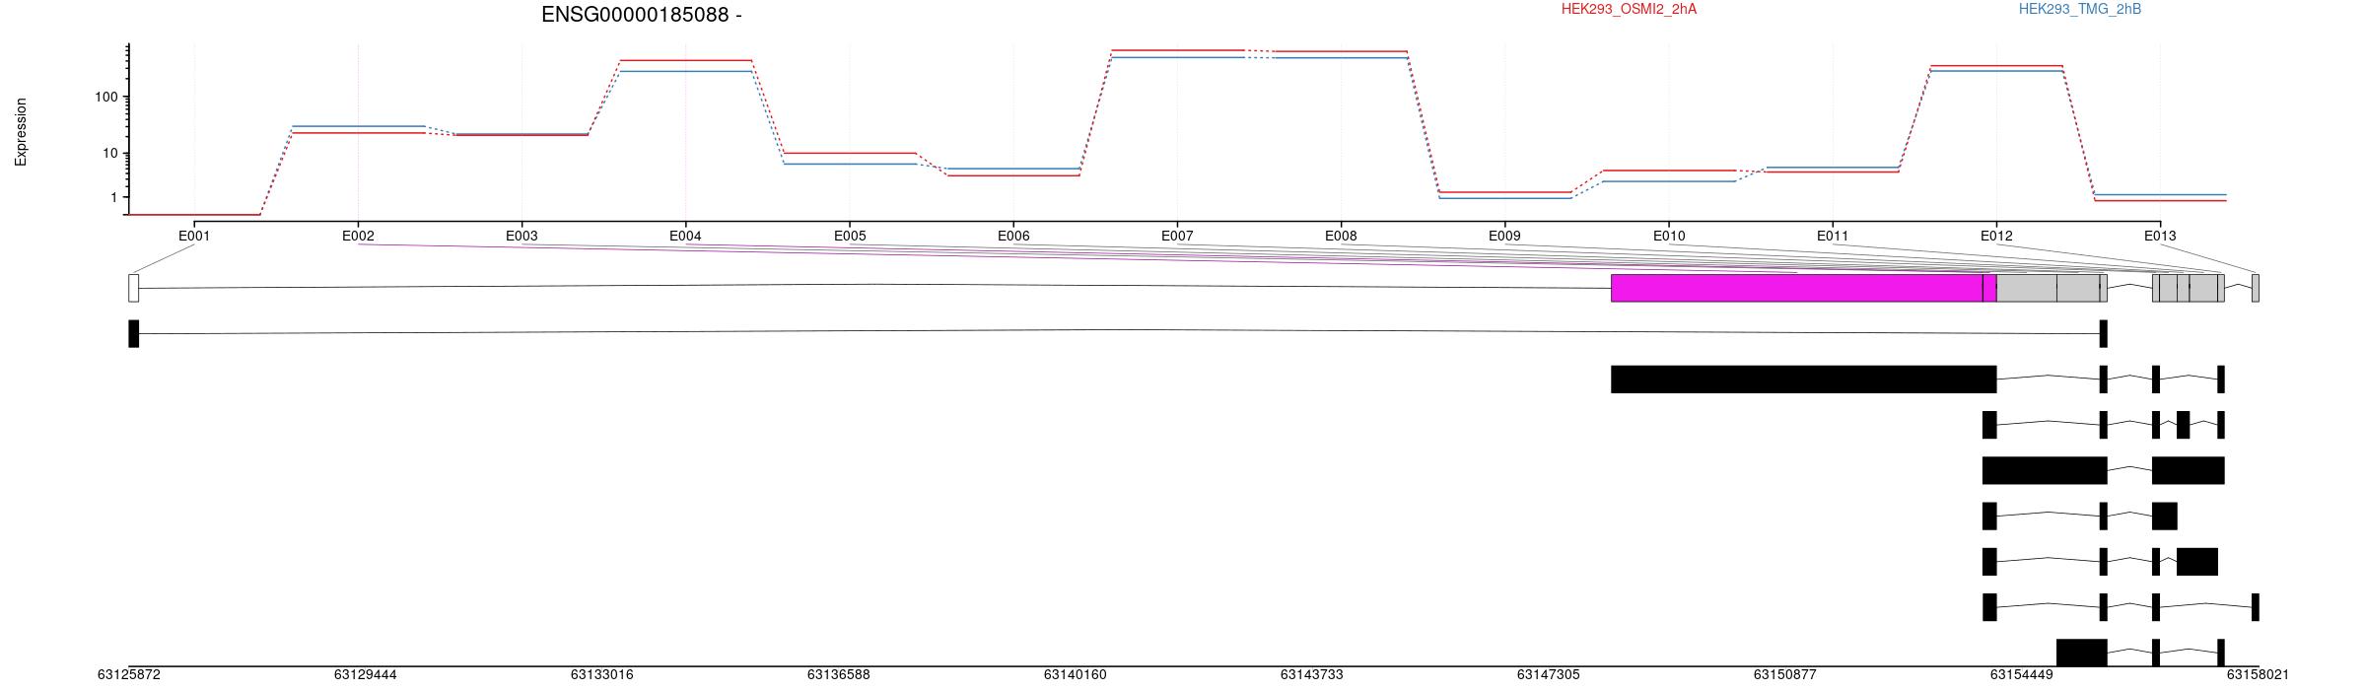Select the HEK293_OSMI2_2hA legend label
The width and height of the screenshot is (2366, 690).
(x=1629, y=10)
